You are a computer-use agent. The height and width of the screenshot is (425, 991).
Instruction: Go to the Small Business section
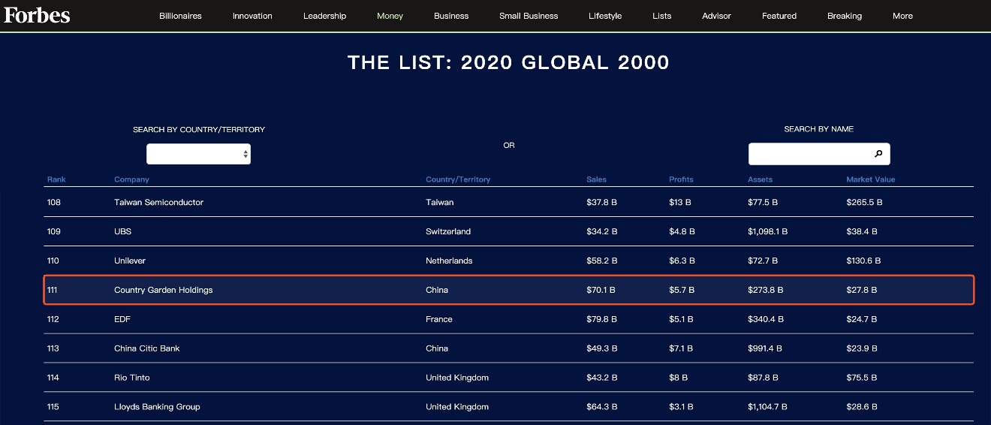pos(529,16)
